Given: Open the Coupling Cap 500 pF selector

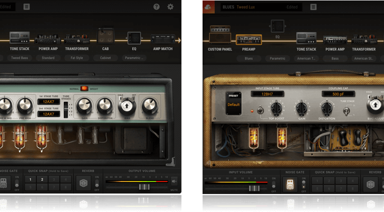Looking at the screenshot, I should click(x=338, y=94).
